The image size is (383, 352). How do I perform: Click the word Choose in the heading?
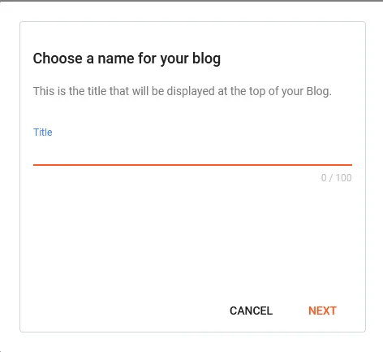tap(58, 59)
